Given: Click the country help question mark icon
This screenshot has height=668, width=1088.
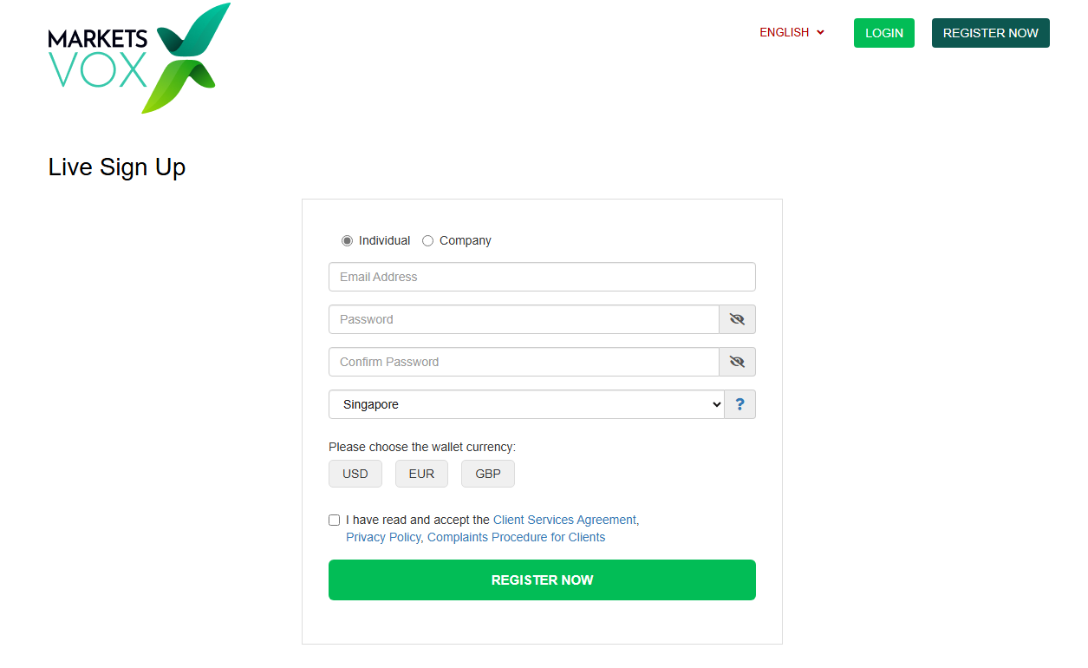Looking at the screenshot, I should click(x=739, y=404).
